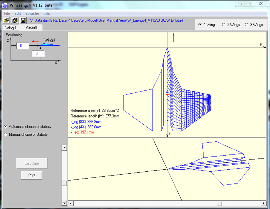Image resolution: width=270 pixels, height=209 pixels.
Task: Select the 1 Wing radio option
Action: [x=207, y=25]
